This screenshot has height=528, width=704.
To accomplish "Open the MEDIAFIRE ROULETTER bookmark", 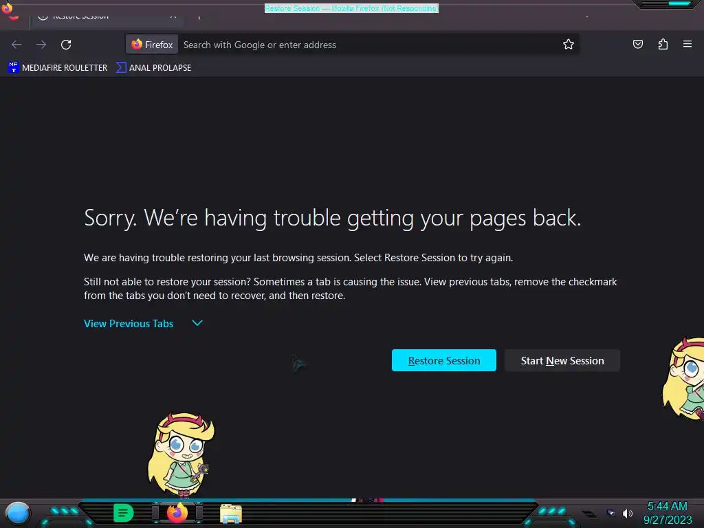I will coord(58,68).
